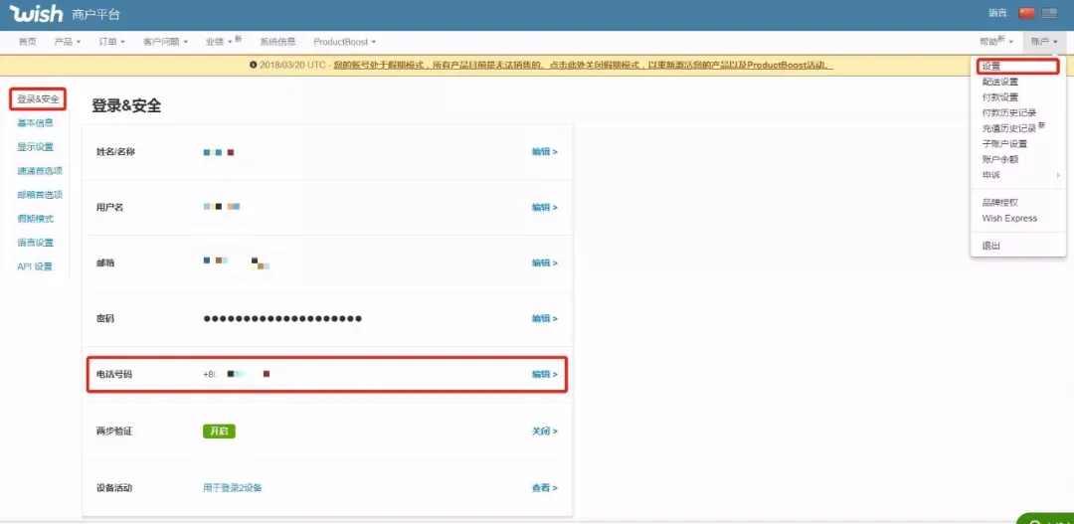Click the Wish logo
Image resolution: width=1074 pixels, height=524 pixels.
coord(36,14)
